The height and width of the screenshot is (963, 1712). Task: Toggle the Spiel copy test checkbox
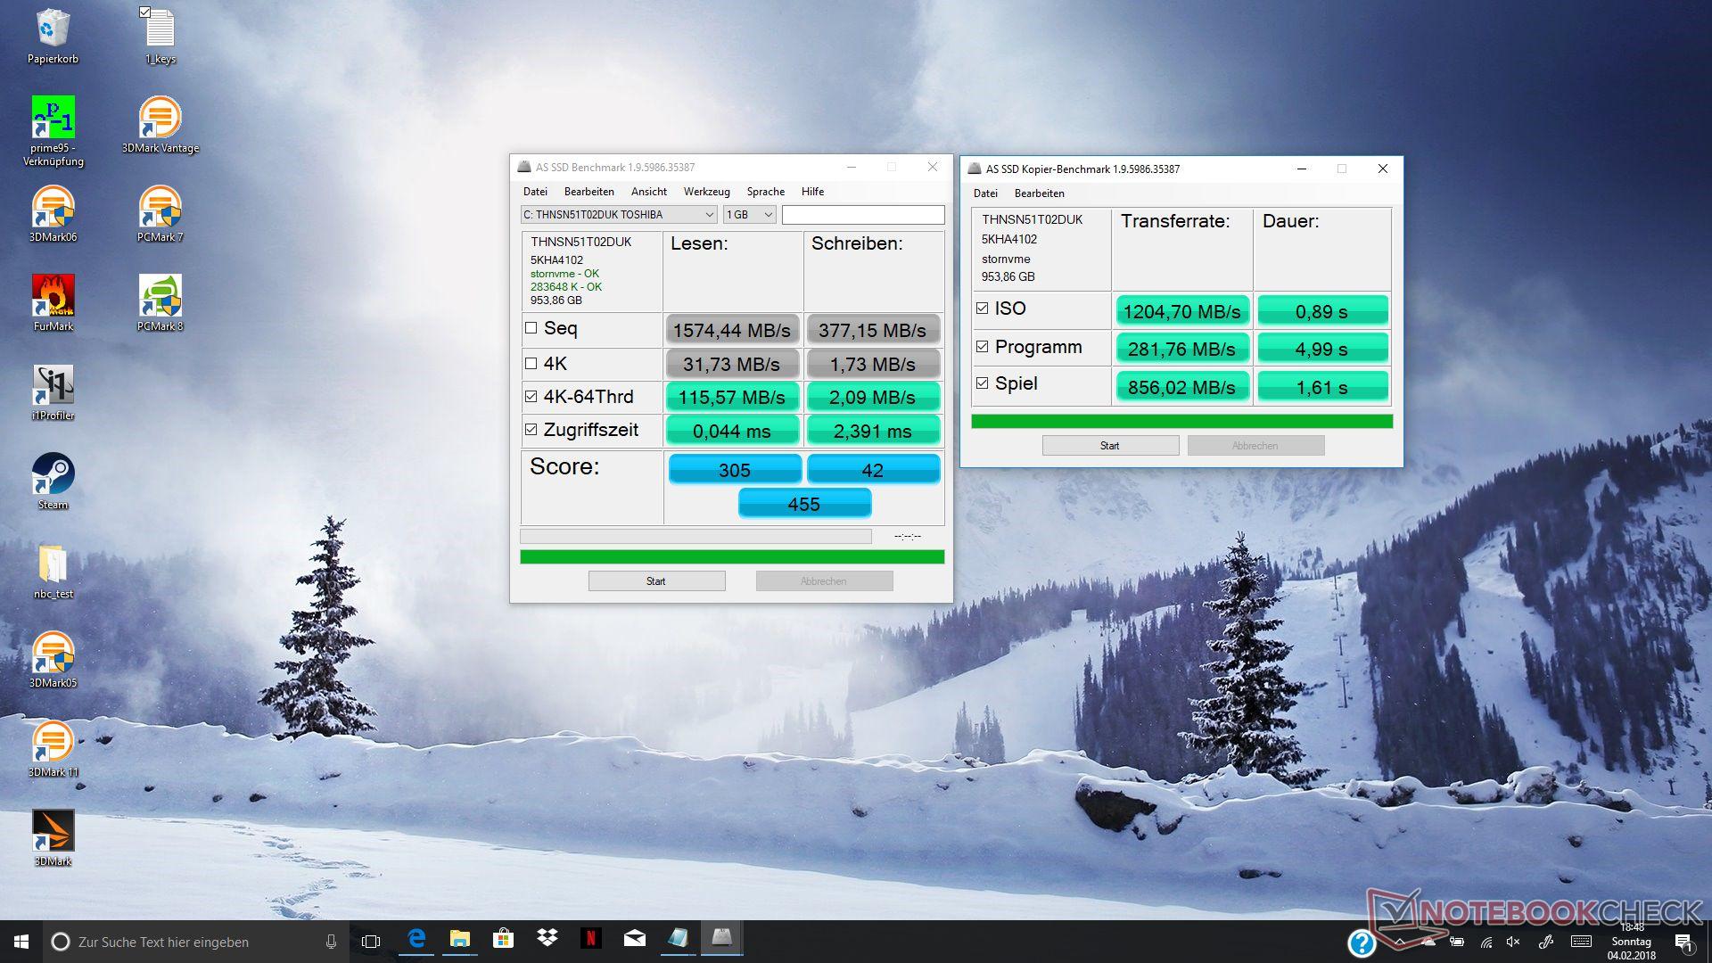tap(983, 383)
